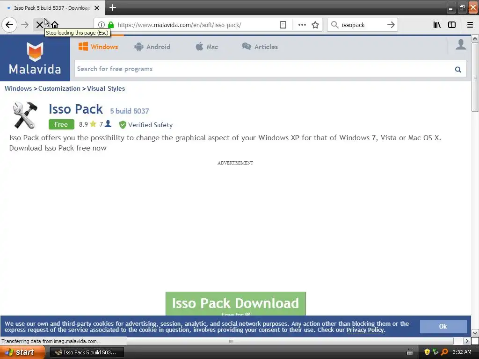Image resolution: width=479 pixels, height=359 pixels.
Task: Accept cookies with the Ok button
Action: (x=443, y=326)
